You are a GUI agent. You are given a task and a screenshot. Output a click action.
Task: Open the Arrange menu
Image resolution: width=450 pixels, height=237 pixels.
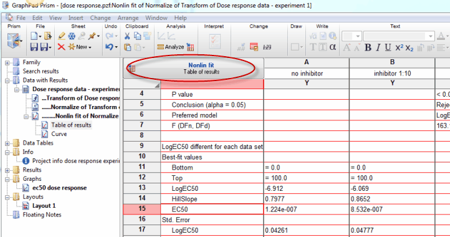click(128, 18)
